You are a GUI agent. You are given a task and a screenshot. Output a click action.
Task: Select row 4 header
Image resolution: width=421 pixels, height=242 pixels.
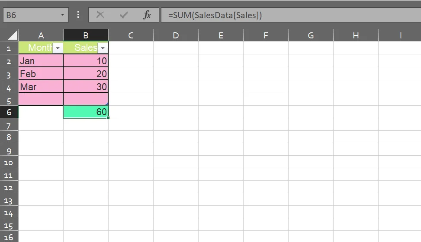pyautogui.click(x=9, y=86)
